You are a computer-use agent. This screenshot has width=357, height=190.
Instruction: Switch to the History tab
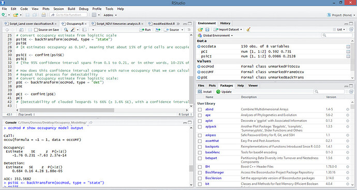pyautogui.click(x=225, y=23)
